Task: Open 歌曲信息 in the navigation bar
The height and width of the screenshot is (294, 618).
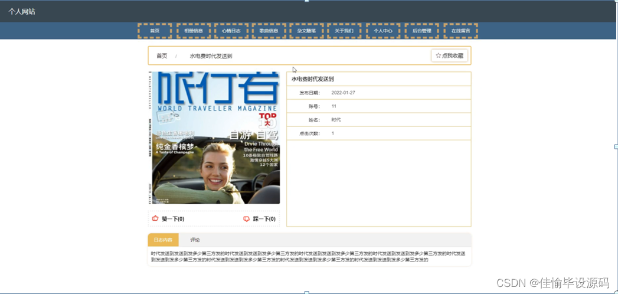Action: (x=269, y=31)
